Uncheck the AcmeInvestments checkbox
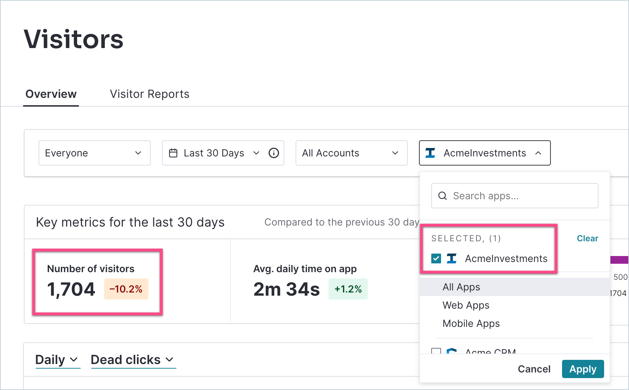This screenshot has height=390, width=629. click(x=436, y=258)
